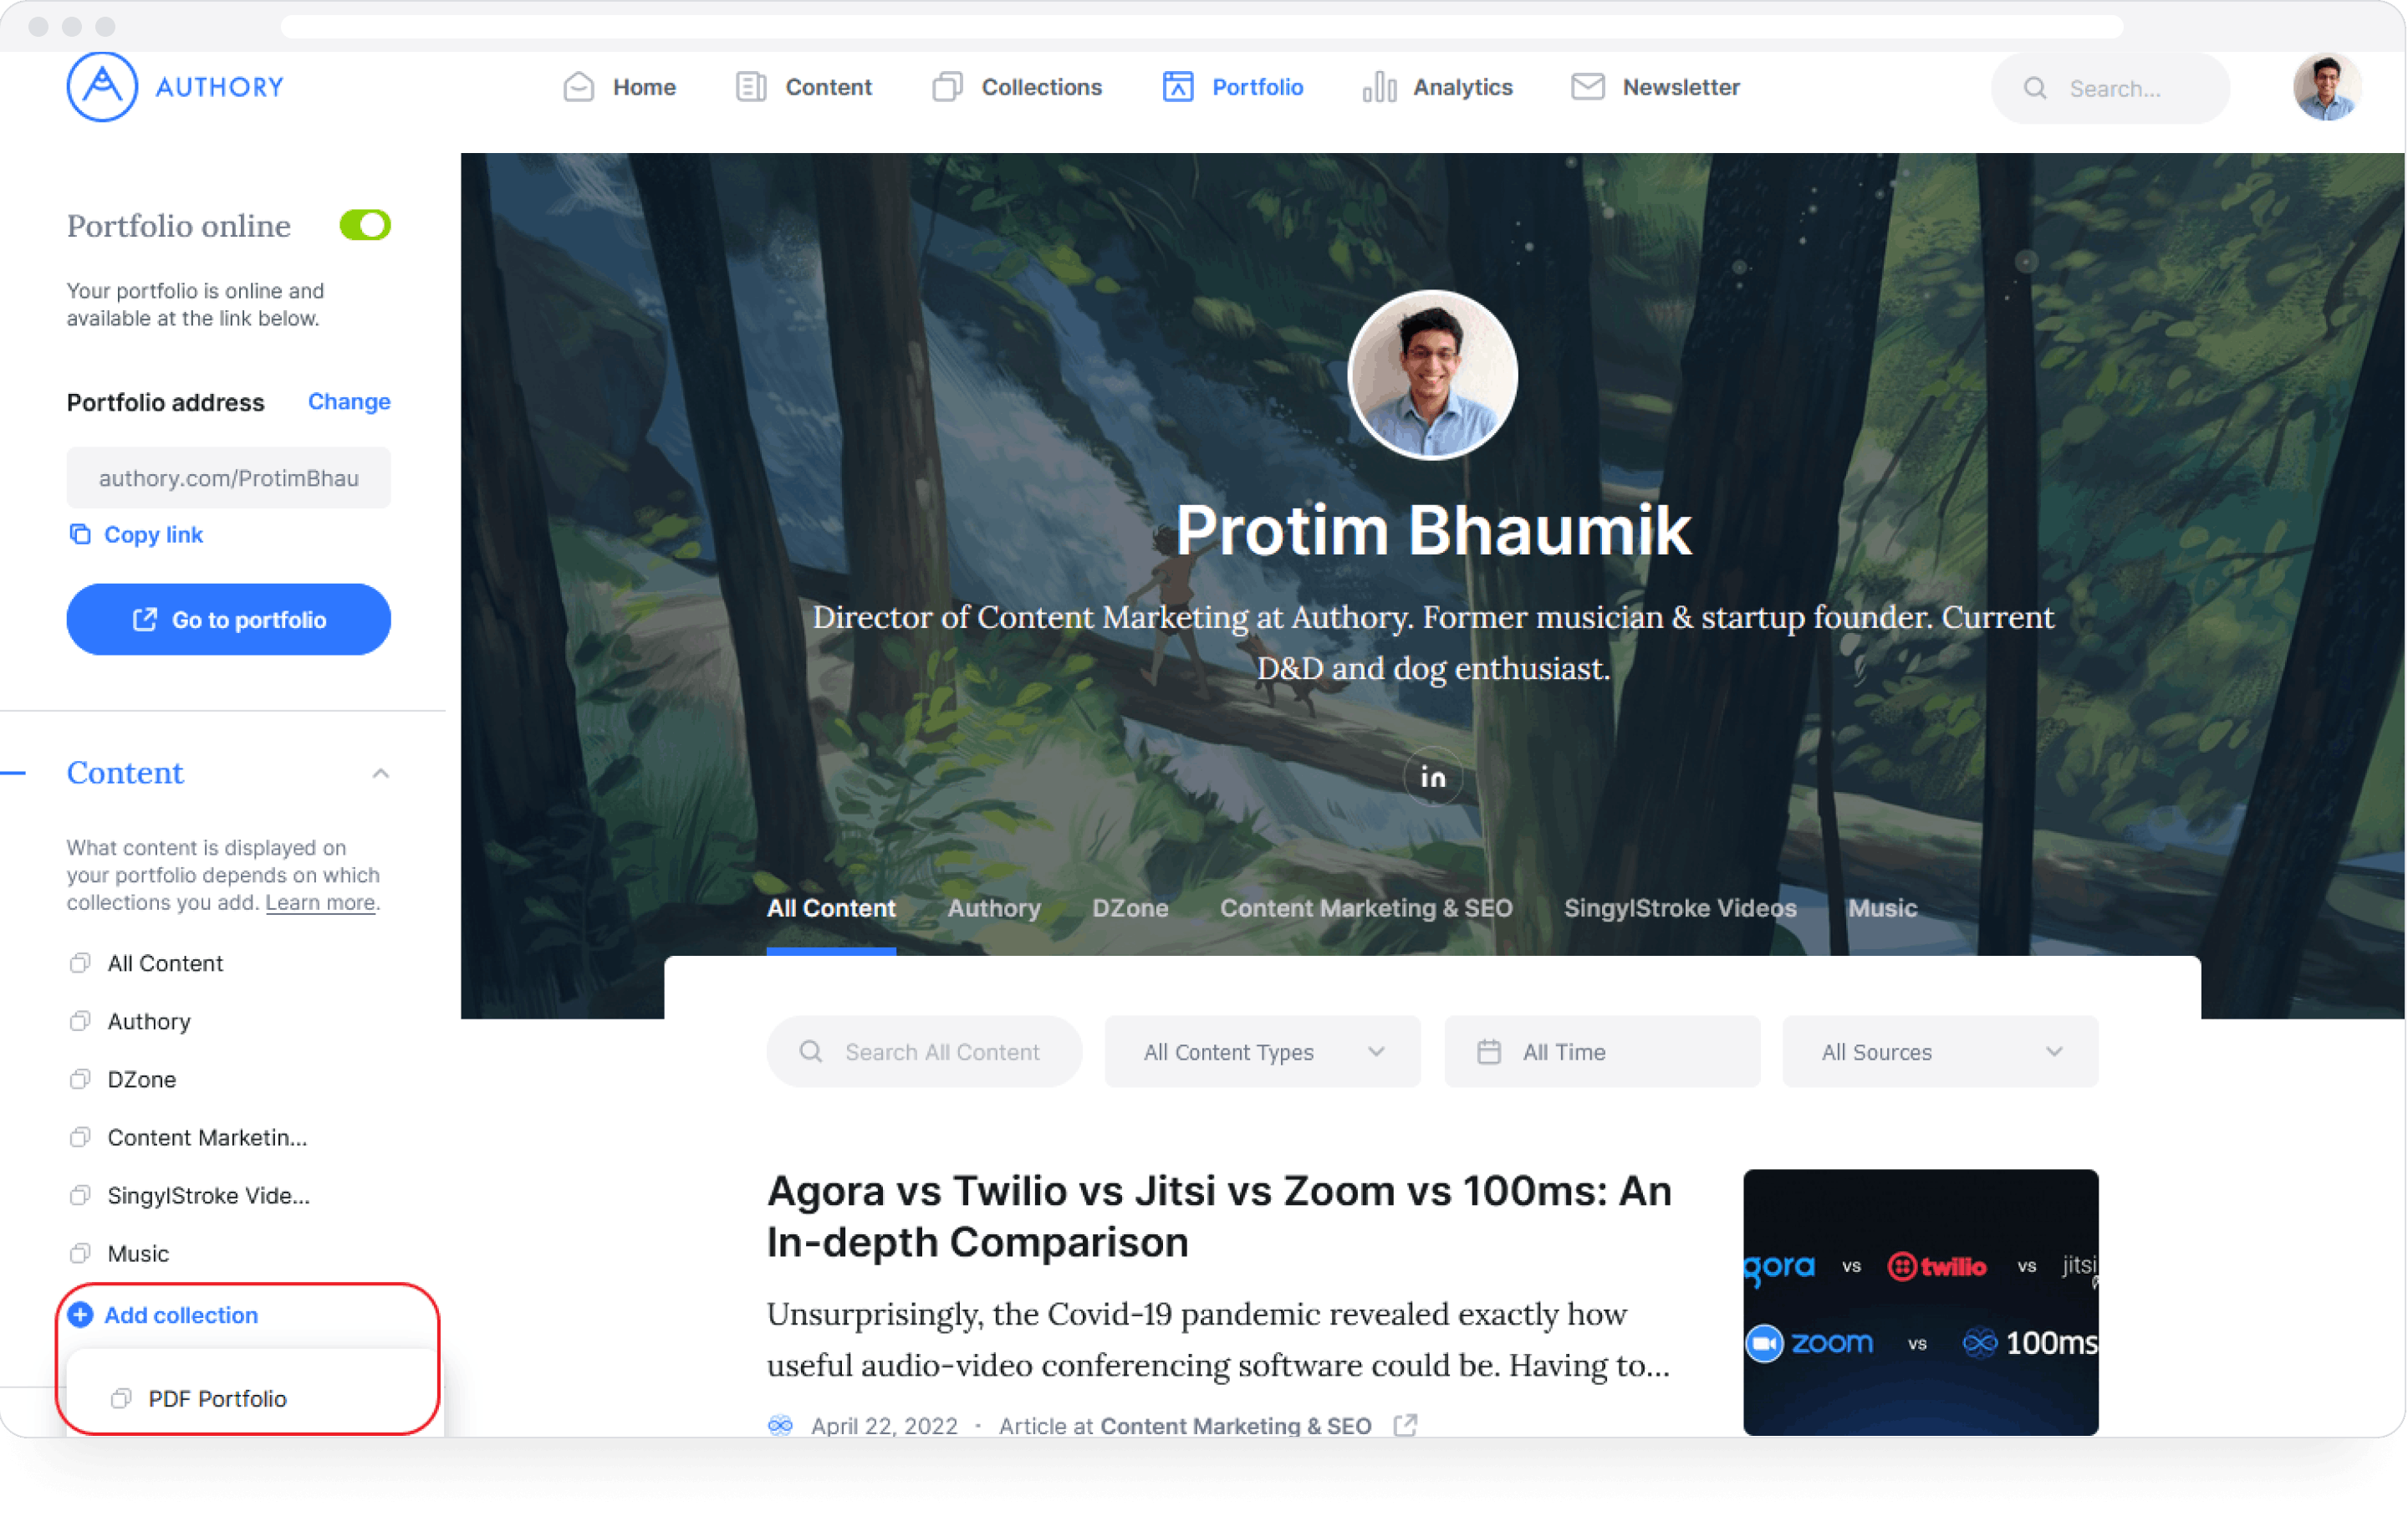Open the All Sources dropdown
The height and width of the screenshot is (1522, 2408).
[1940, 1053]
